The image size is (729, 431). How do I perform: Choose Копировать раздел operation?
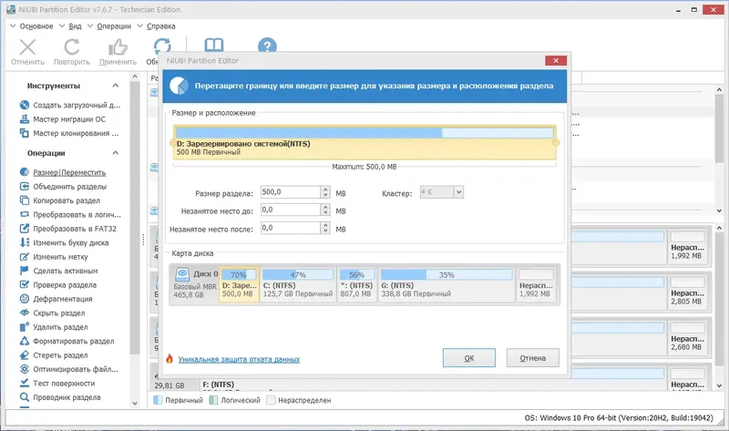(60, 200)
